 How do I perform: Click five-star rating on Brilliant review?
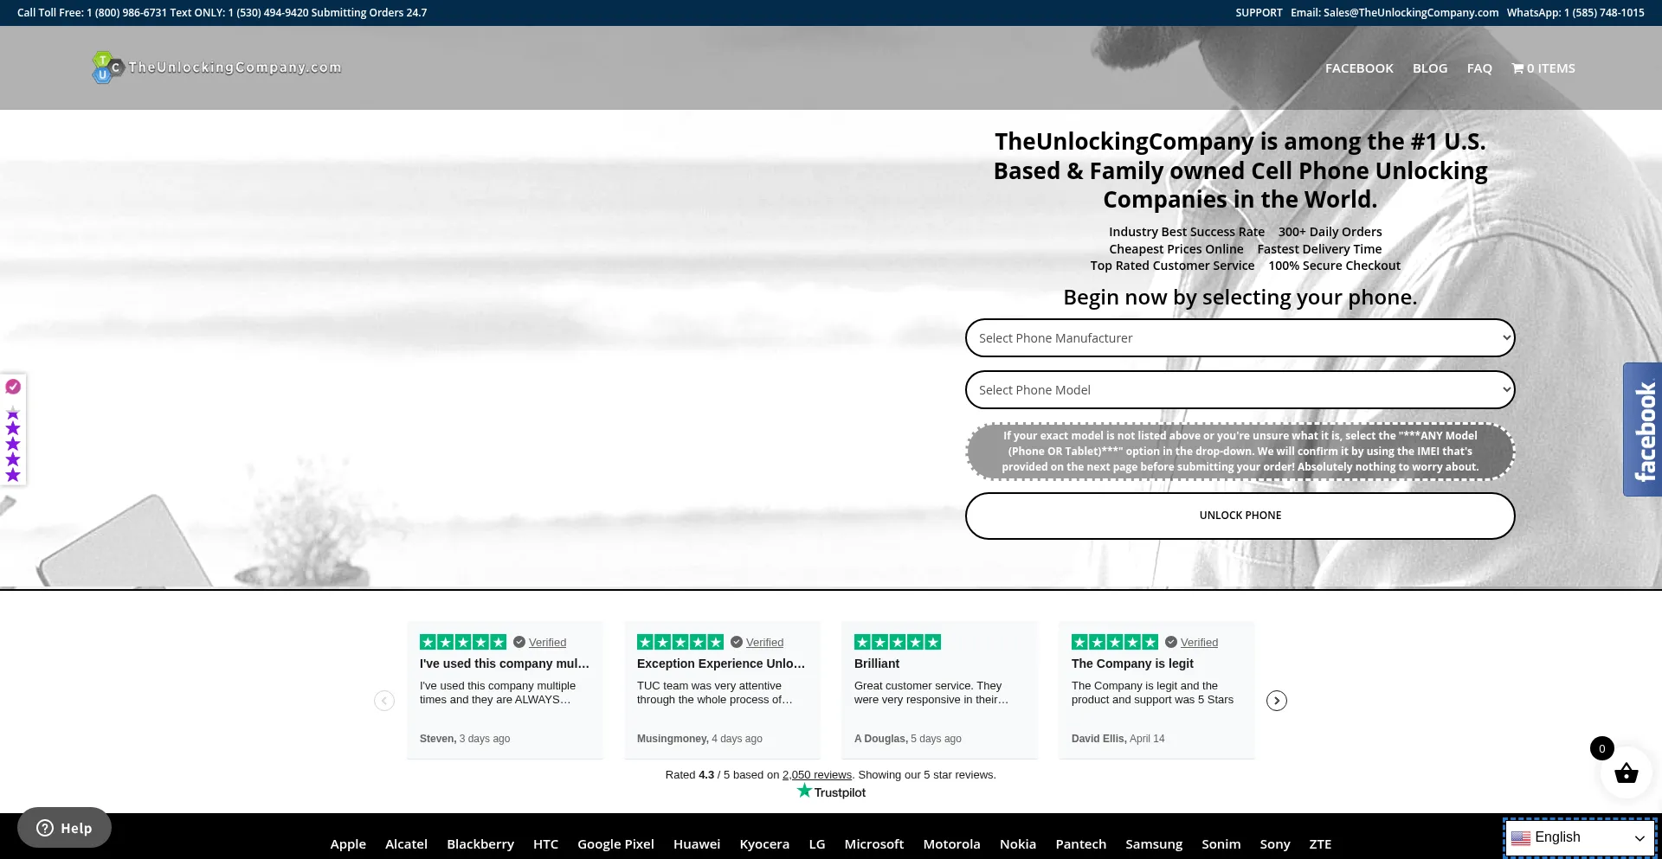[x=898, y=642]
